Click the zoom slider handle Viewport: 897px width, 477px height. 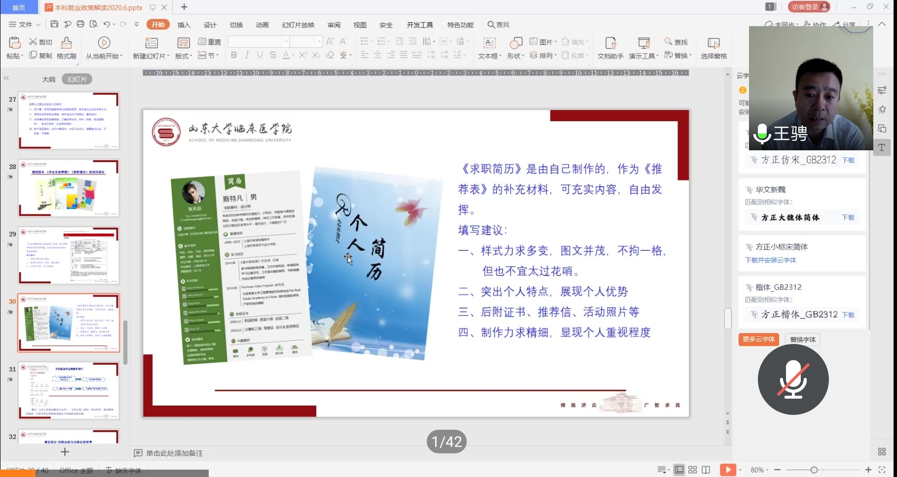(814, 470)
